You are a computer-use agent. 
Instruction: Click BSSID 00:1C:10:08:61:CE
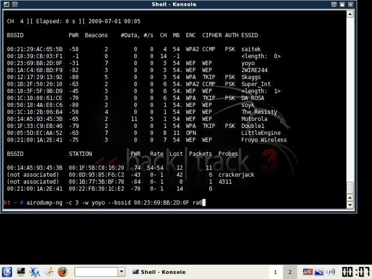tap(35, 98)
